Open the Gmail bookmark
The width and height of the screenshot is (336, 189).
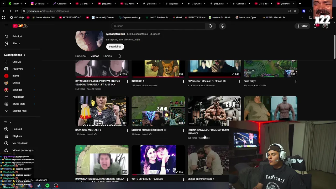coord(177,18)
